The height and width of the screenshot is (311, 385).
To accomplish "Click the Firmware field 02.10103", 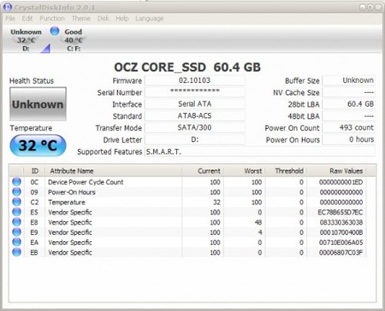I will 194,80.
